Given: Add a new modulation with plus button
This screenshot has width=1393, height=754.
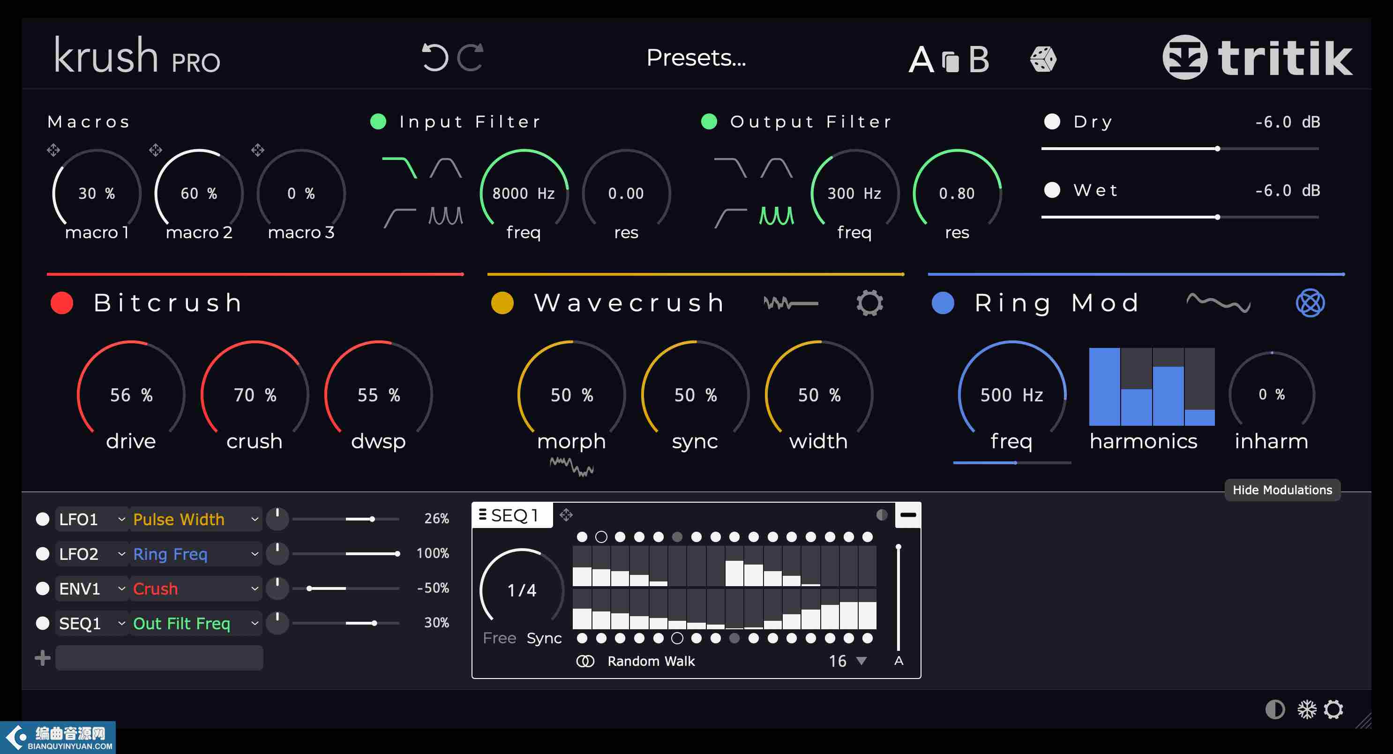Looking at the screenshot, I should (42, 658).
